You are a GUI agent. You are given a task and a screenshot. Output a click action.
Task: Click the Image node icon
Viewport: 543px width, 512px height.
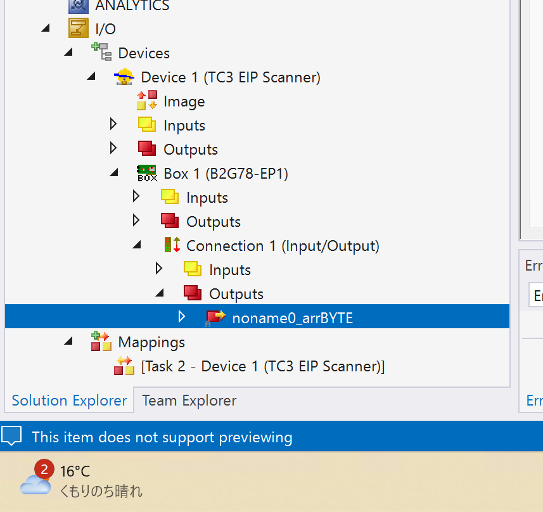(147, 101)
